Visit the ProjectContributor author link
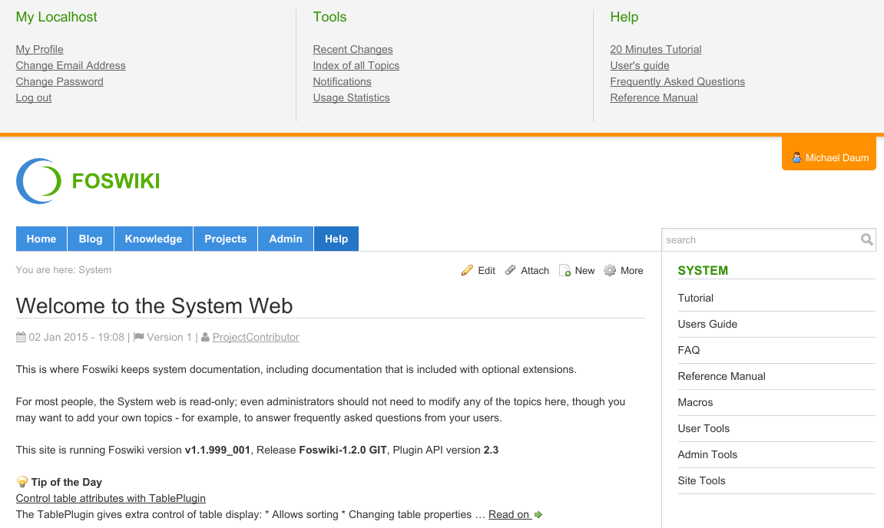The image size is (884, 528). click(x=256, y=337)
